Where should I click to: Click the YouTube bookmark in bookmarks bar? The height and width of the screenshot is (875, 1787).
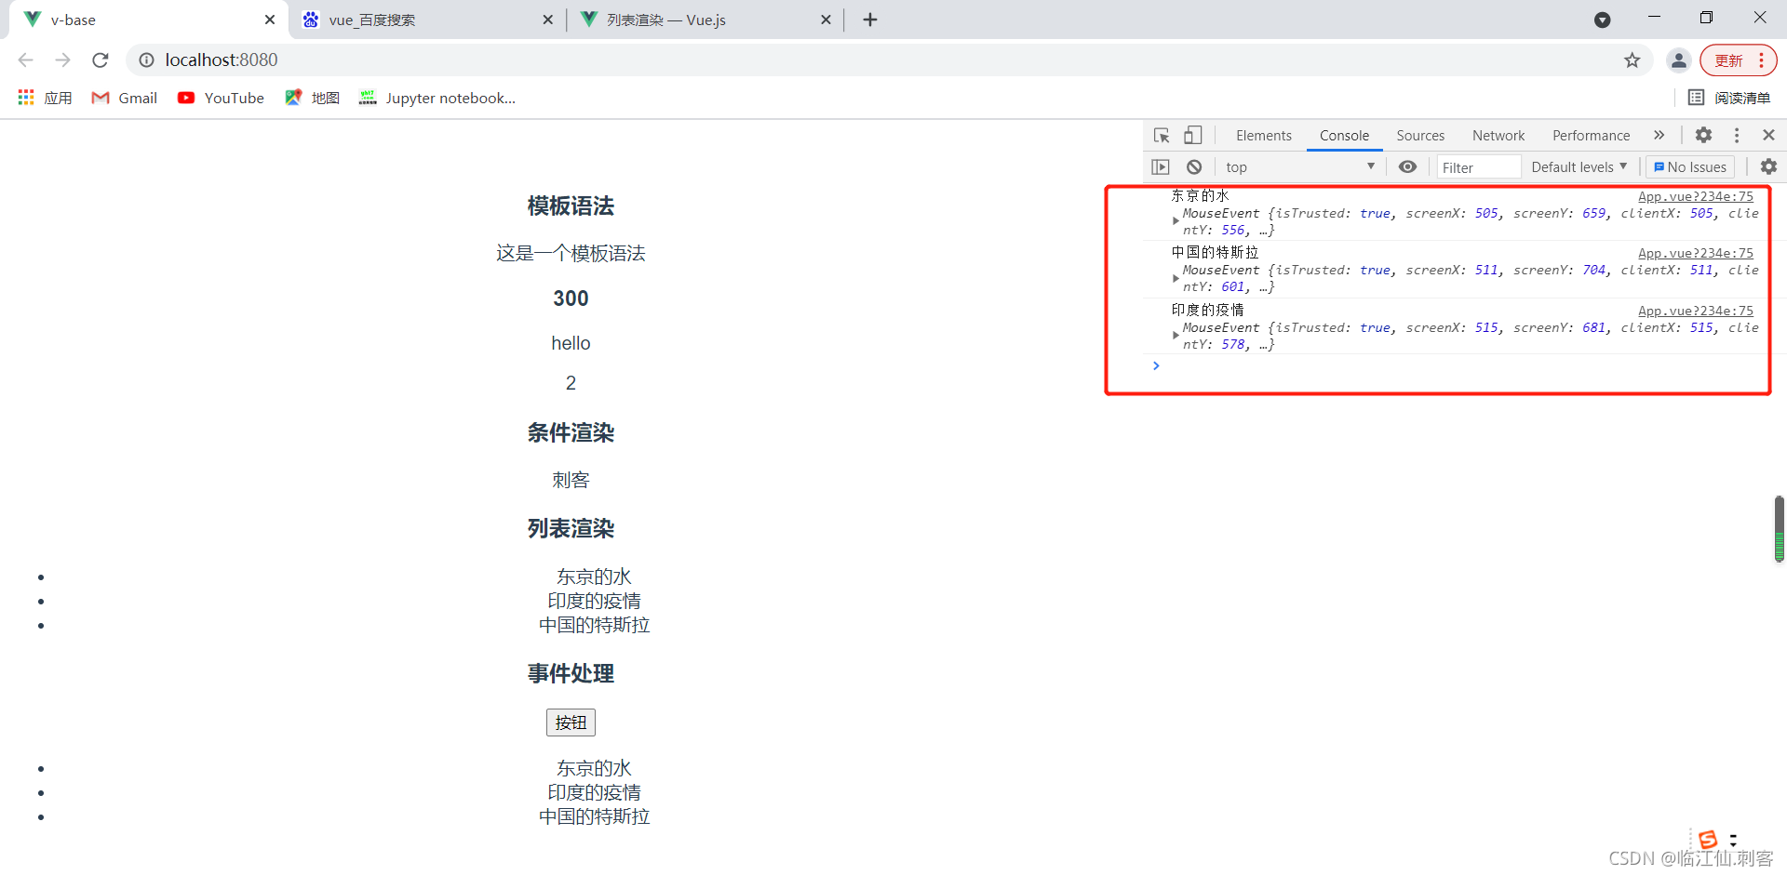point(221,98)
